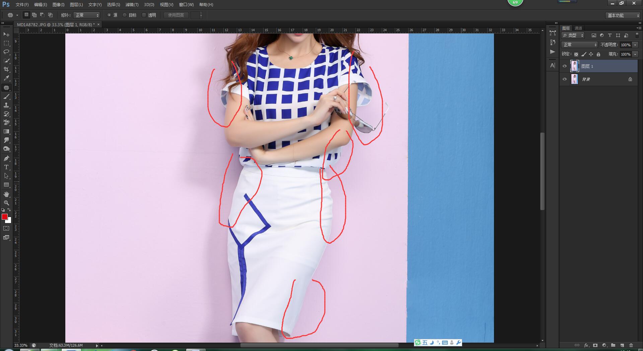This screenshot has height=351, width=643.
Task: Open the 图像(I) menu
Action: 58,5
